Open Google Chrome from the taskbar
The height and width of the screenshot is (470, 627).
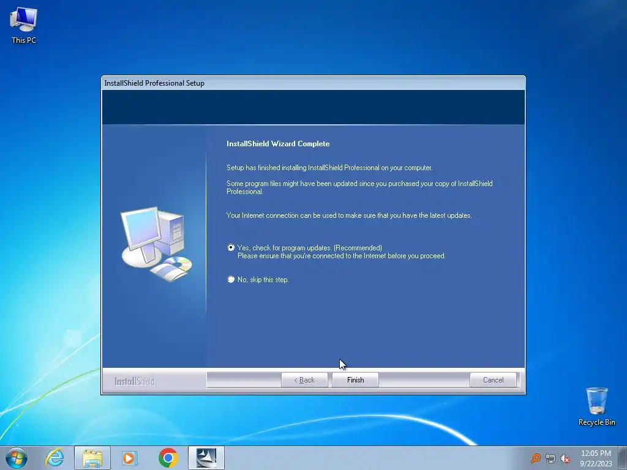click(168, 458)
